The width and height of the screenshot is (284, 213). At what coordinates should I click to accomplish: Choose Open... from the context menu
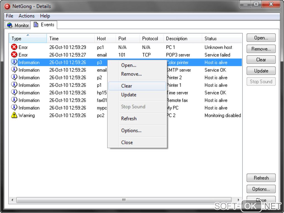coord(137,65)
